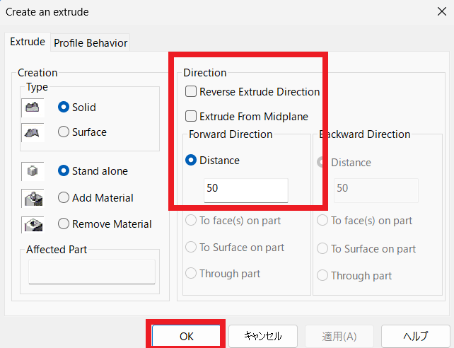Click the Surface type icon
This screenshot has height=348, width=454.
click(x=33, y=132)
